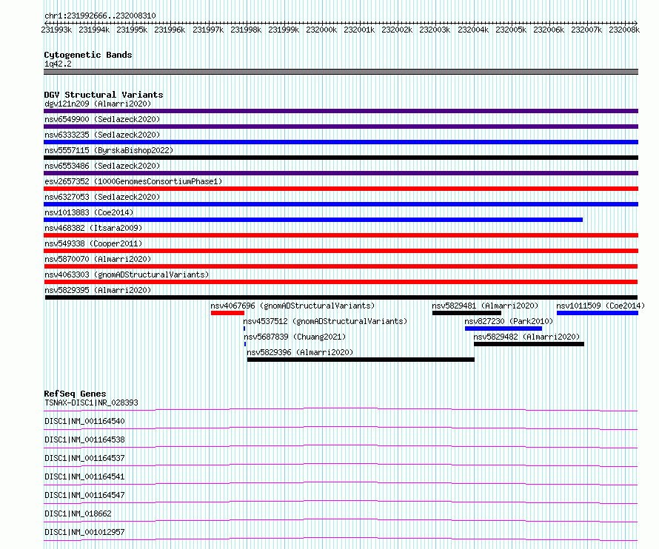Select DISC1|NM_001164540 transcript
The width and height of the screenshot is (659, 549).
tap(84, 421)
